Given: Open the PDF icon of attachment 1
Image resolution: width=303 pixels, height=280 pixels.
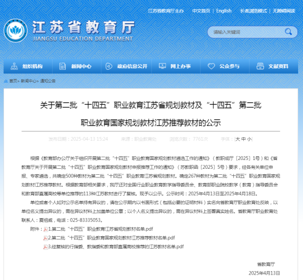Looking at the screenshot, I should pyautogui.click(x=45, y=230).
